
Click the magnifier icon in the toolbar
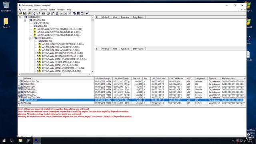pos(29,13)
